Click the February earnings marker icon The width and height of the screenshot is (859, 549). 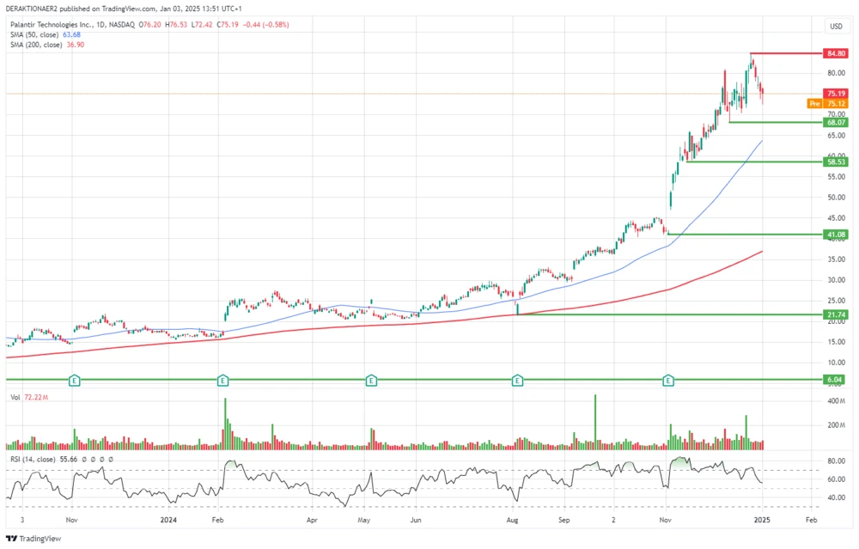point(222,380)
